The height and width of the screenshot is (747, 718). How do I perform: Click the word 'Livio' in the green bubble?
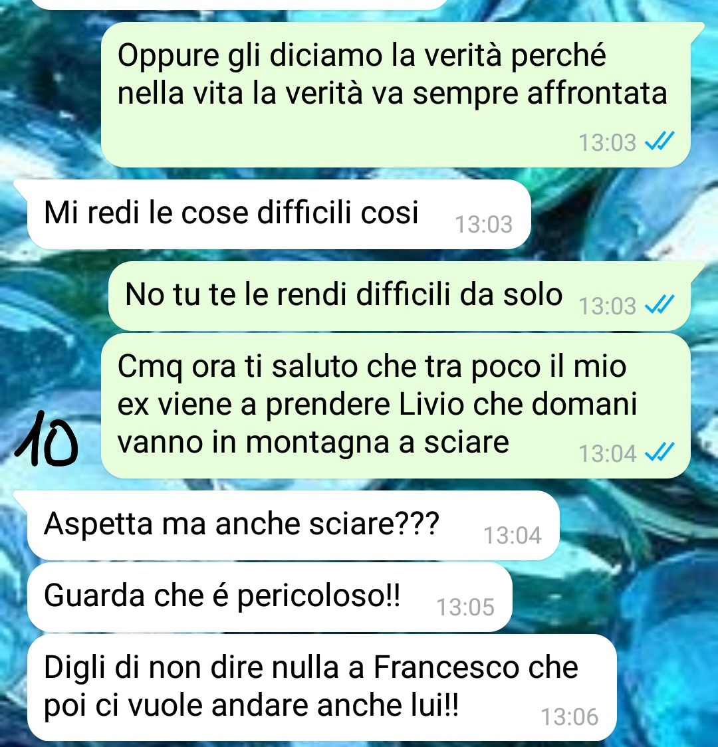point(431,405)
